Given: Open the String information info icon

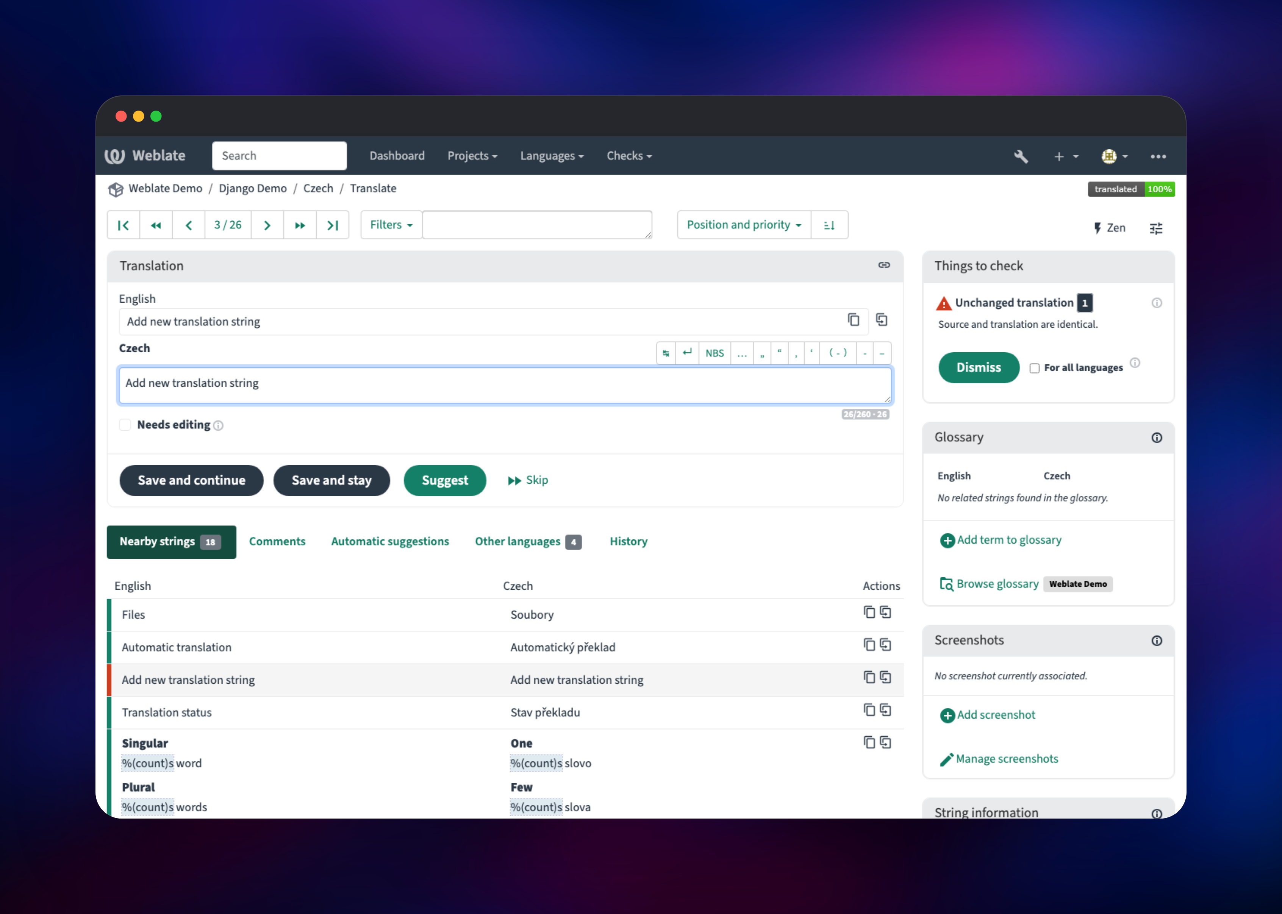Looking at the screenshot, I should click(1157, 814).
